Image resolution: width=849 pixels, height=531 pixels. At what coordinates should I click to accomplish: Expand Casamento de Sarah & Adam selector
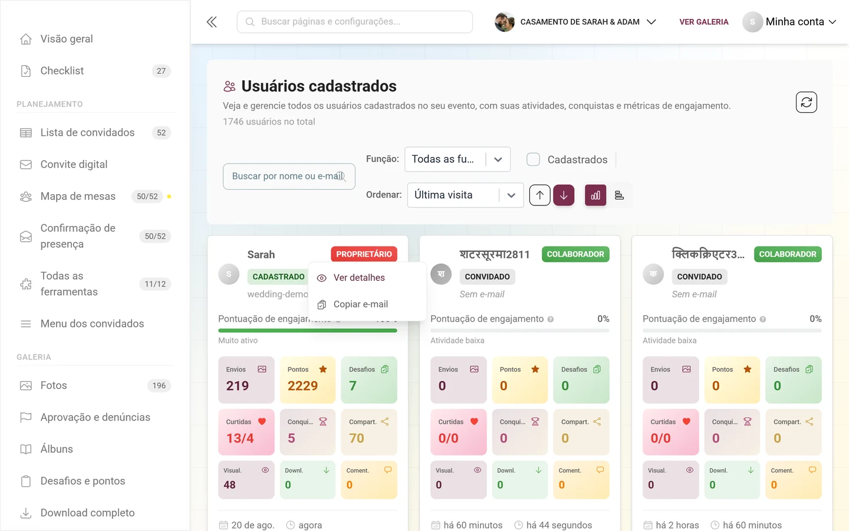(x=575, y=22)
